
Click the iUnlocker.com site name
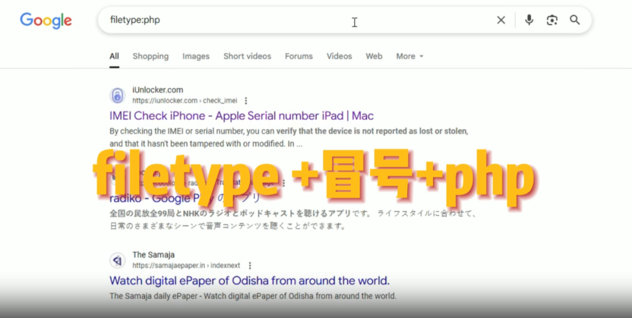coord(157,90)
